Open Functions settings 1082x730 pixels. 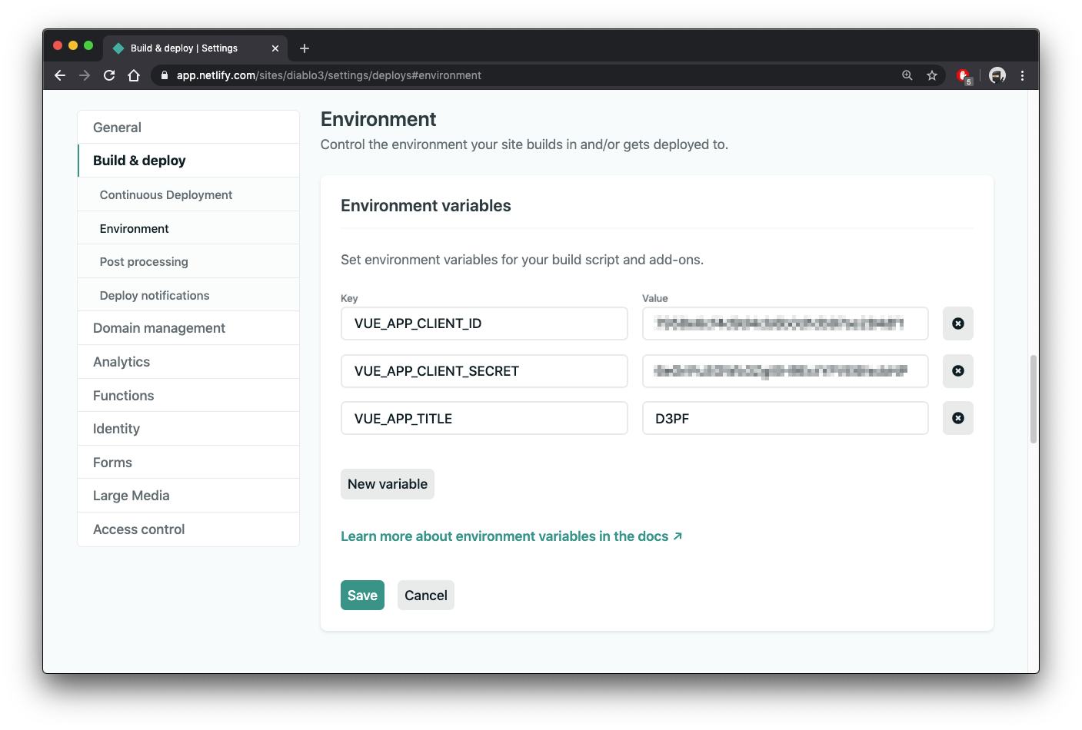(188, 396)
